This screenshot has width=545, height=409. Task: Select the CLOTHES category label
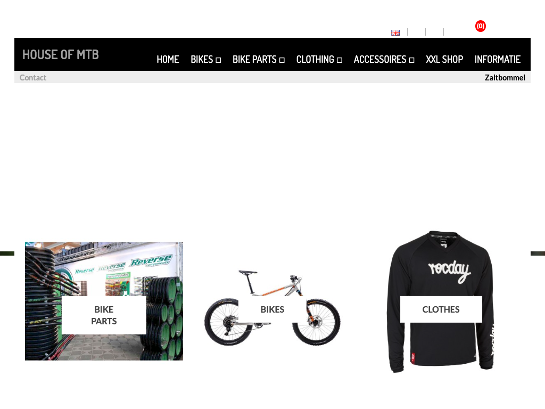441,309
